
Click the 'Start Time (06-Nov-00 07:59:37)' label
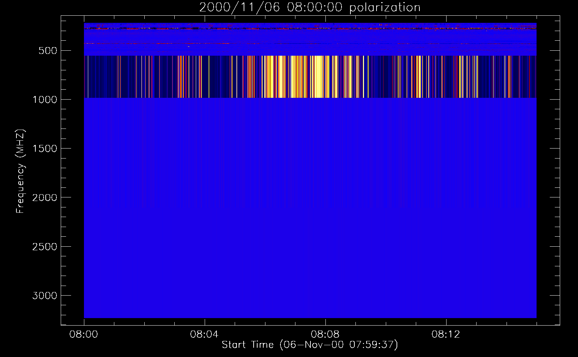(310, 345)
